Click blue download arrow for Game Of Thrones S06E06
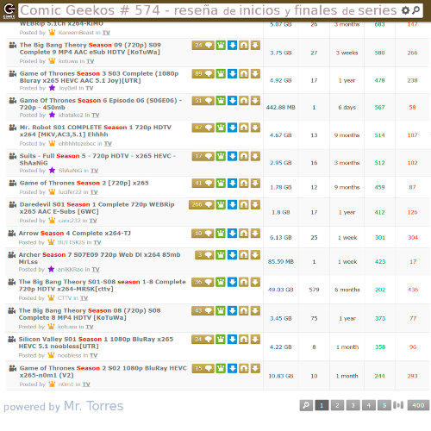The image size is (431, 431). click(x=232, y=101)
